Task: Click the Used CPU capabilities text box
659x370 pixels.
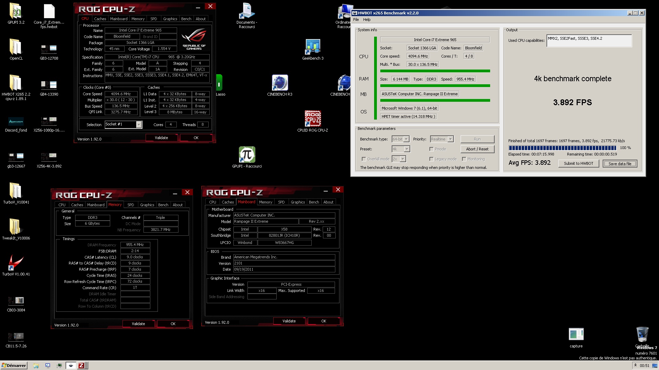Action: point(589,41)
